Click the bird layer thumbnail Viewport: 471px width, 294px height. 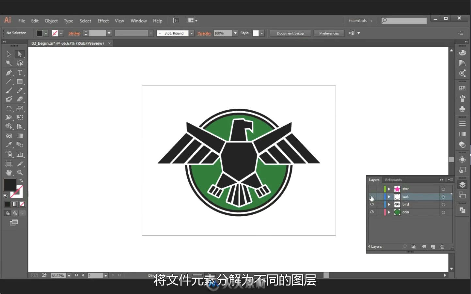click(x=397, y=204)
